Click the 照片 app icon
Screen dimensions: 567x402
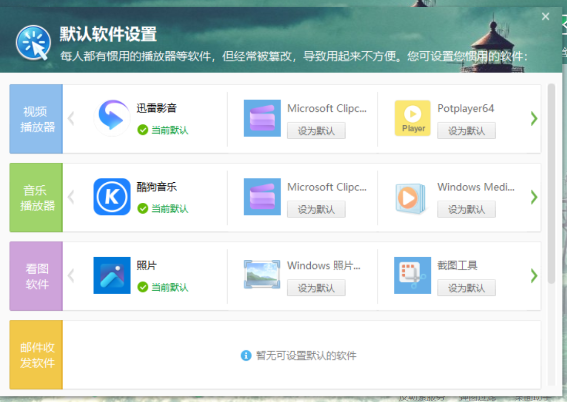(x=112, y=275)
